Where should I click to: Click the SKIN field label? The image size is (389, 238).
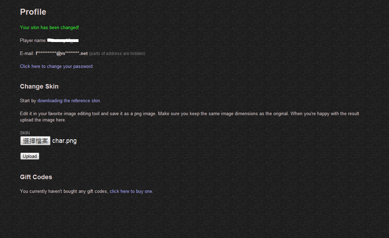pos(25,133)
